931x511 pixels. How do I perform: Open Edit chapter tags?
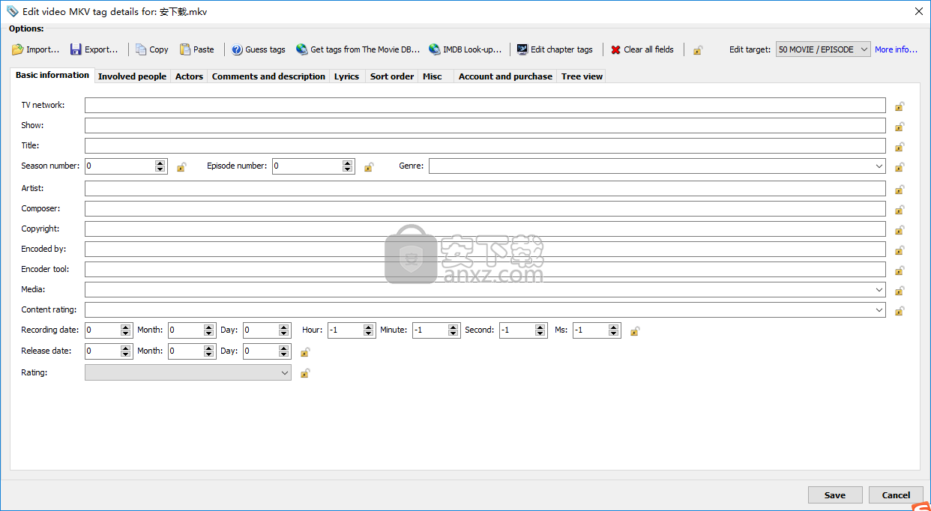pyautogui.click(x=555, y=49)
